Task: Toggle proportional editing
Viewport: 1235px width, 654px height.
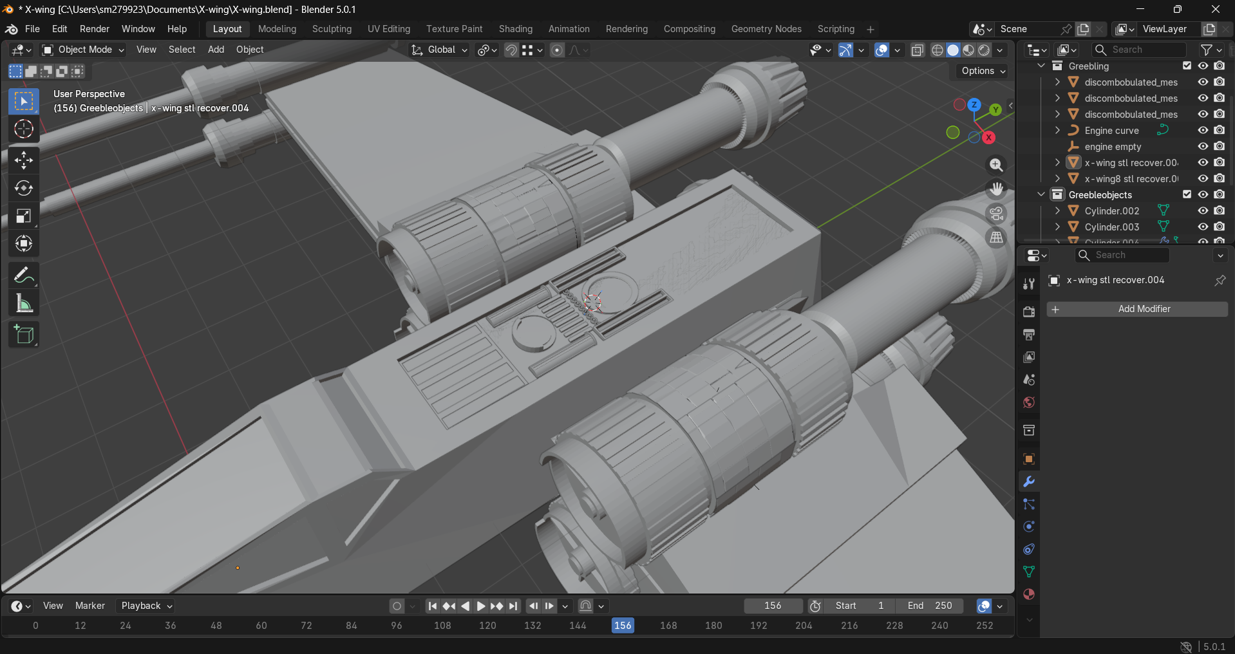Action: click(x=557, y=50)
